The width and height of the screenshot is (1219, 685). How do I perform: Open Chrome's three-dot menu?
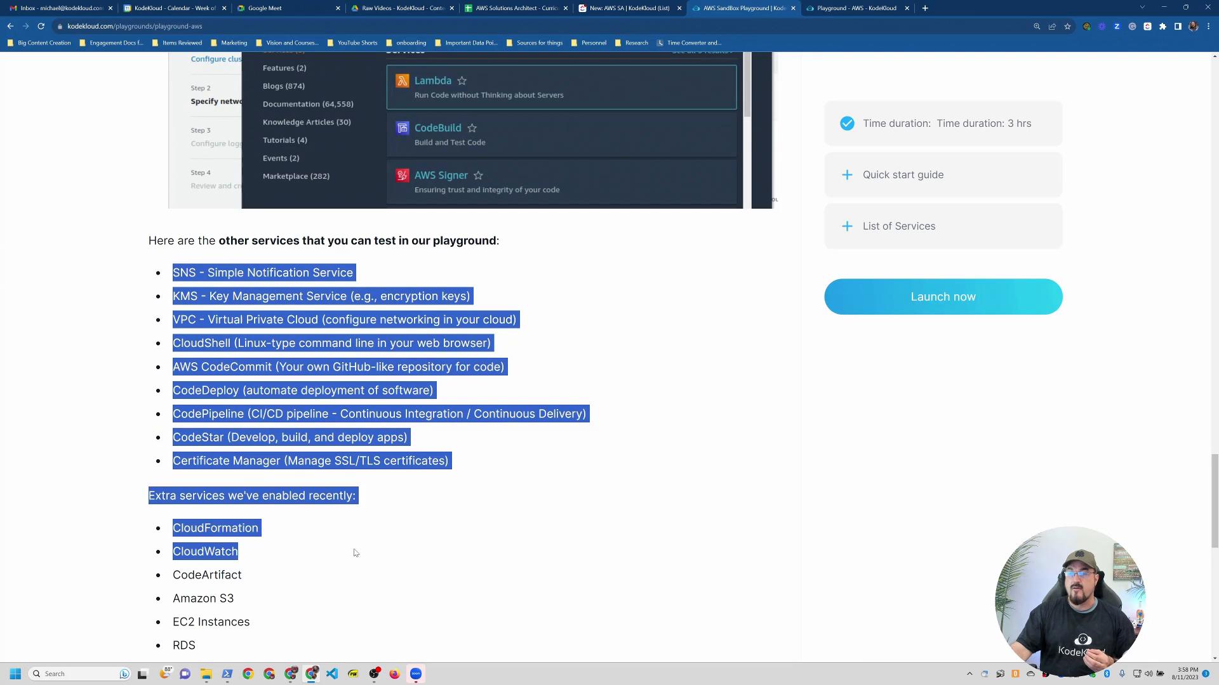pyautogui.click(x=1208, y=27)
